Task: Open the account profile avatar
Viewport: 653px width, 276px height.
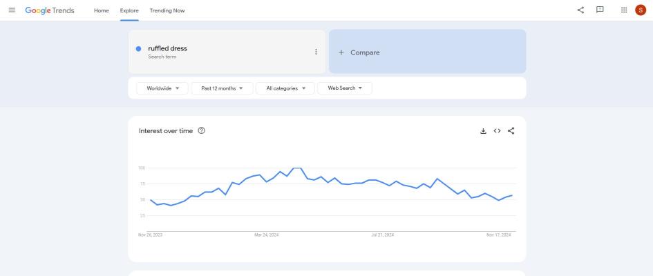Action: coord(641,10)
